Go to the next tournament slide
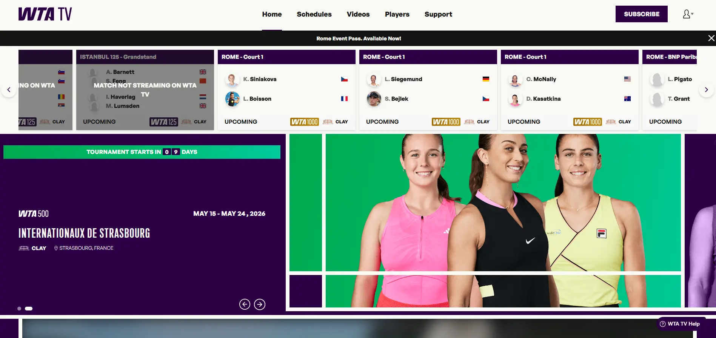The height and width of the screenshot is (338, 716). [x=260, y=304]
